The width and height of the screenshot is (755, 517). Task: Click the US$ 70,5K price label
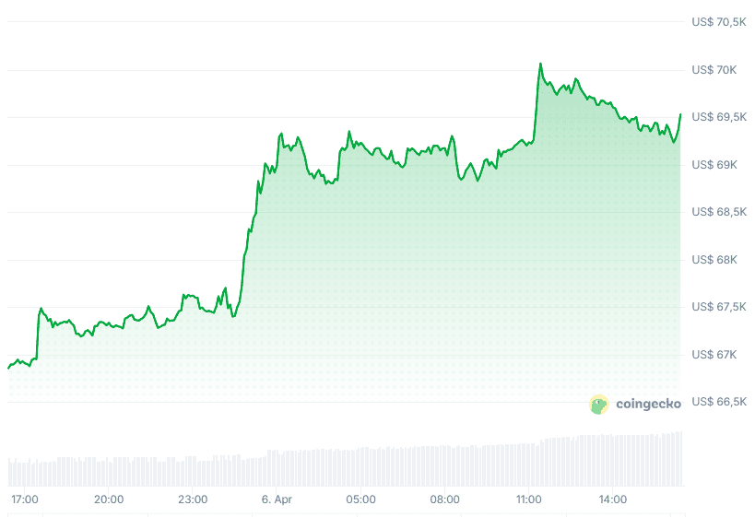tap(719, 22)
